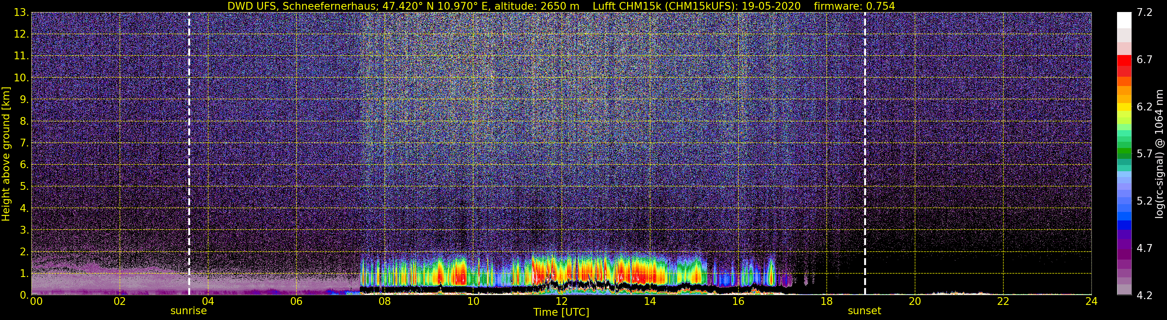Click the height axis tick label '13.'
The image size is (1167, 320).
(x=22, y=13)
